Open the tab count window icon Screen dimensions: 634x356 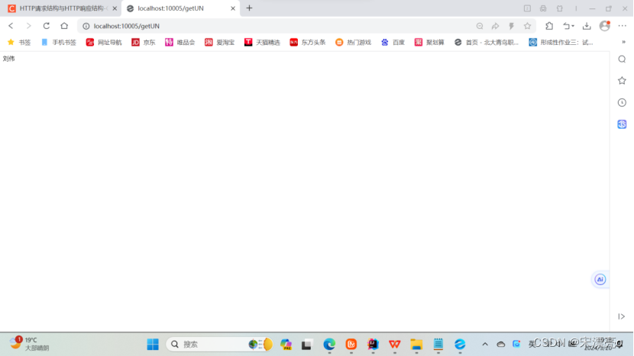527,8
